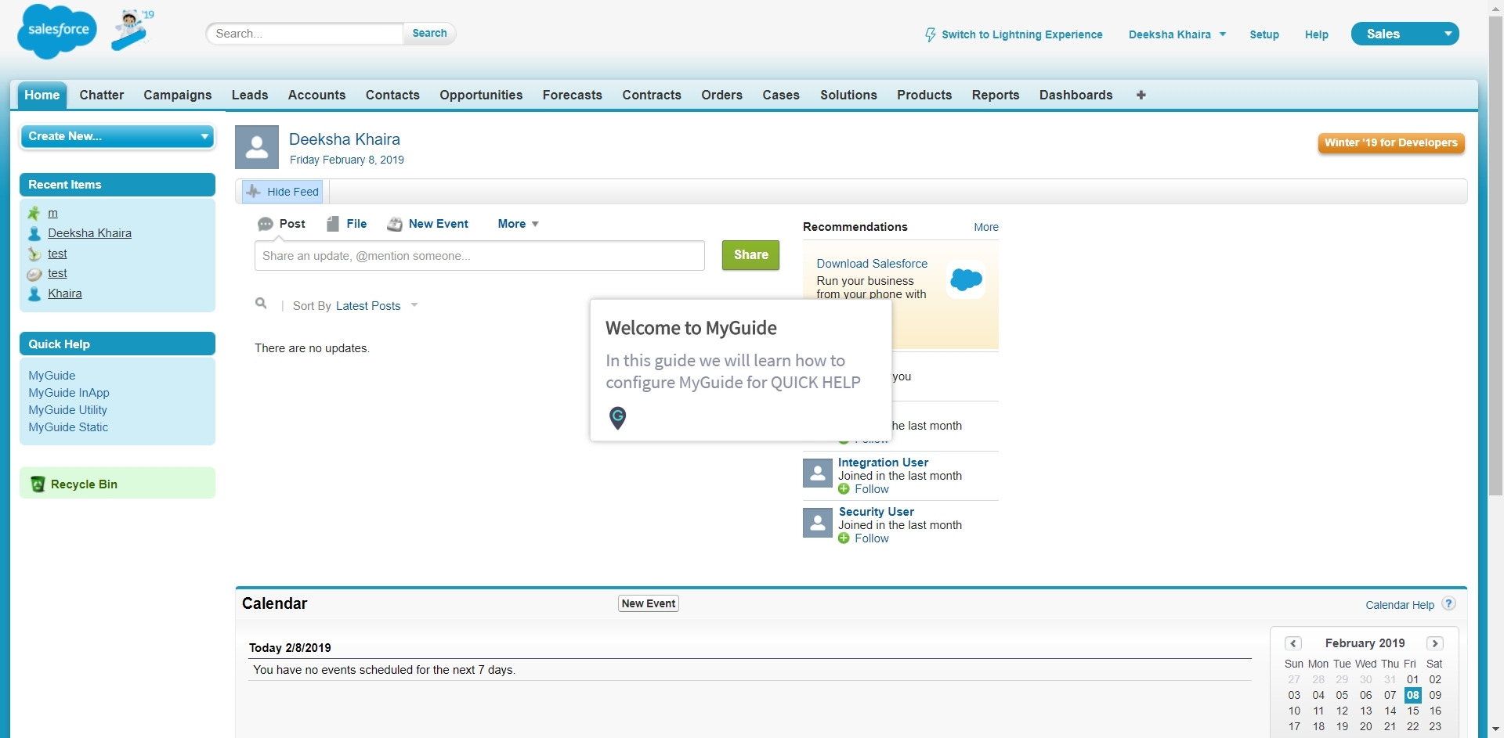The image size is (1504, 738).
Task: Open the Accounts tab
Action: tap(316, 95)
